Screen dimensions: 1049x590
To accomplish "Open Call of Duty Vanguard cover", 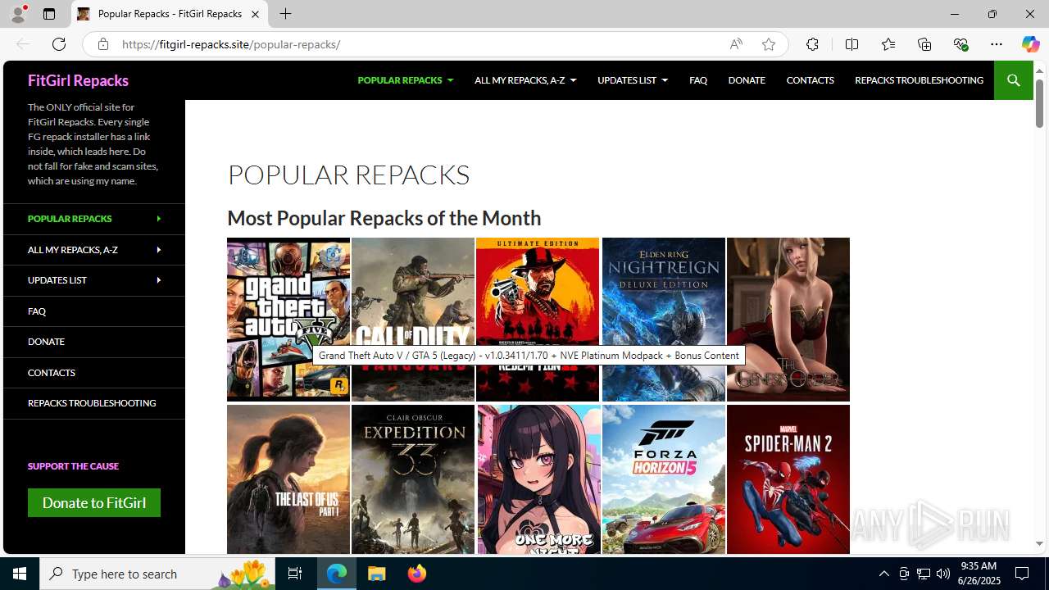I will (x=413, y=320).
